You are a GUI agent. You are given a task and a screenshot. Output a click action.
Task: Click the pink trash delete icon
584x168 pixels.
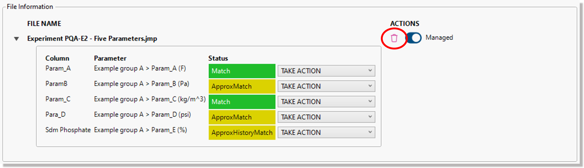[x=394, y=38]
